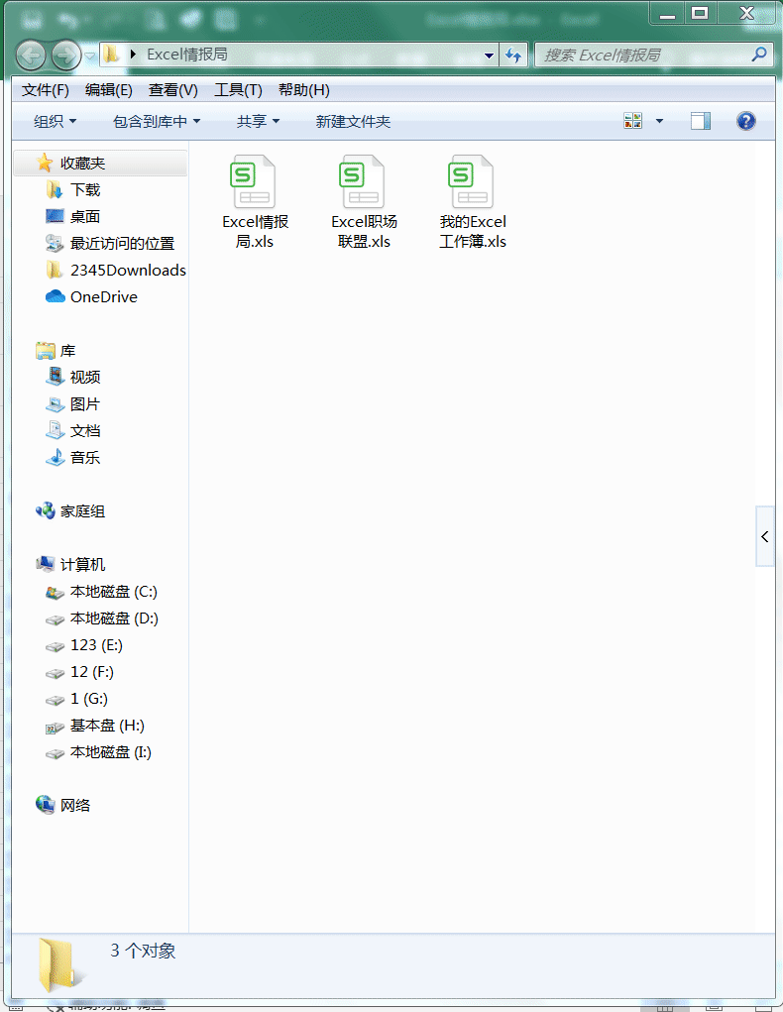Open the 工具(T) menu
The height and width of the screenshot is (1012, 783).
238,90
